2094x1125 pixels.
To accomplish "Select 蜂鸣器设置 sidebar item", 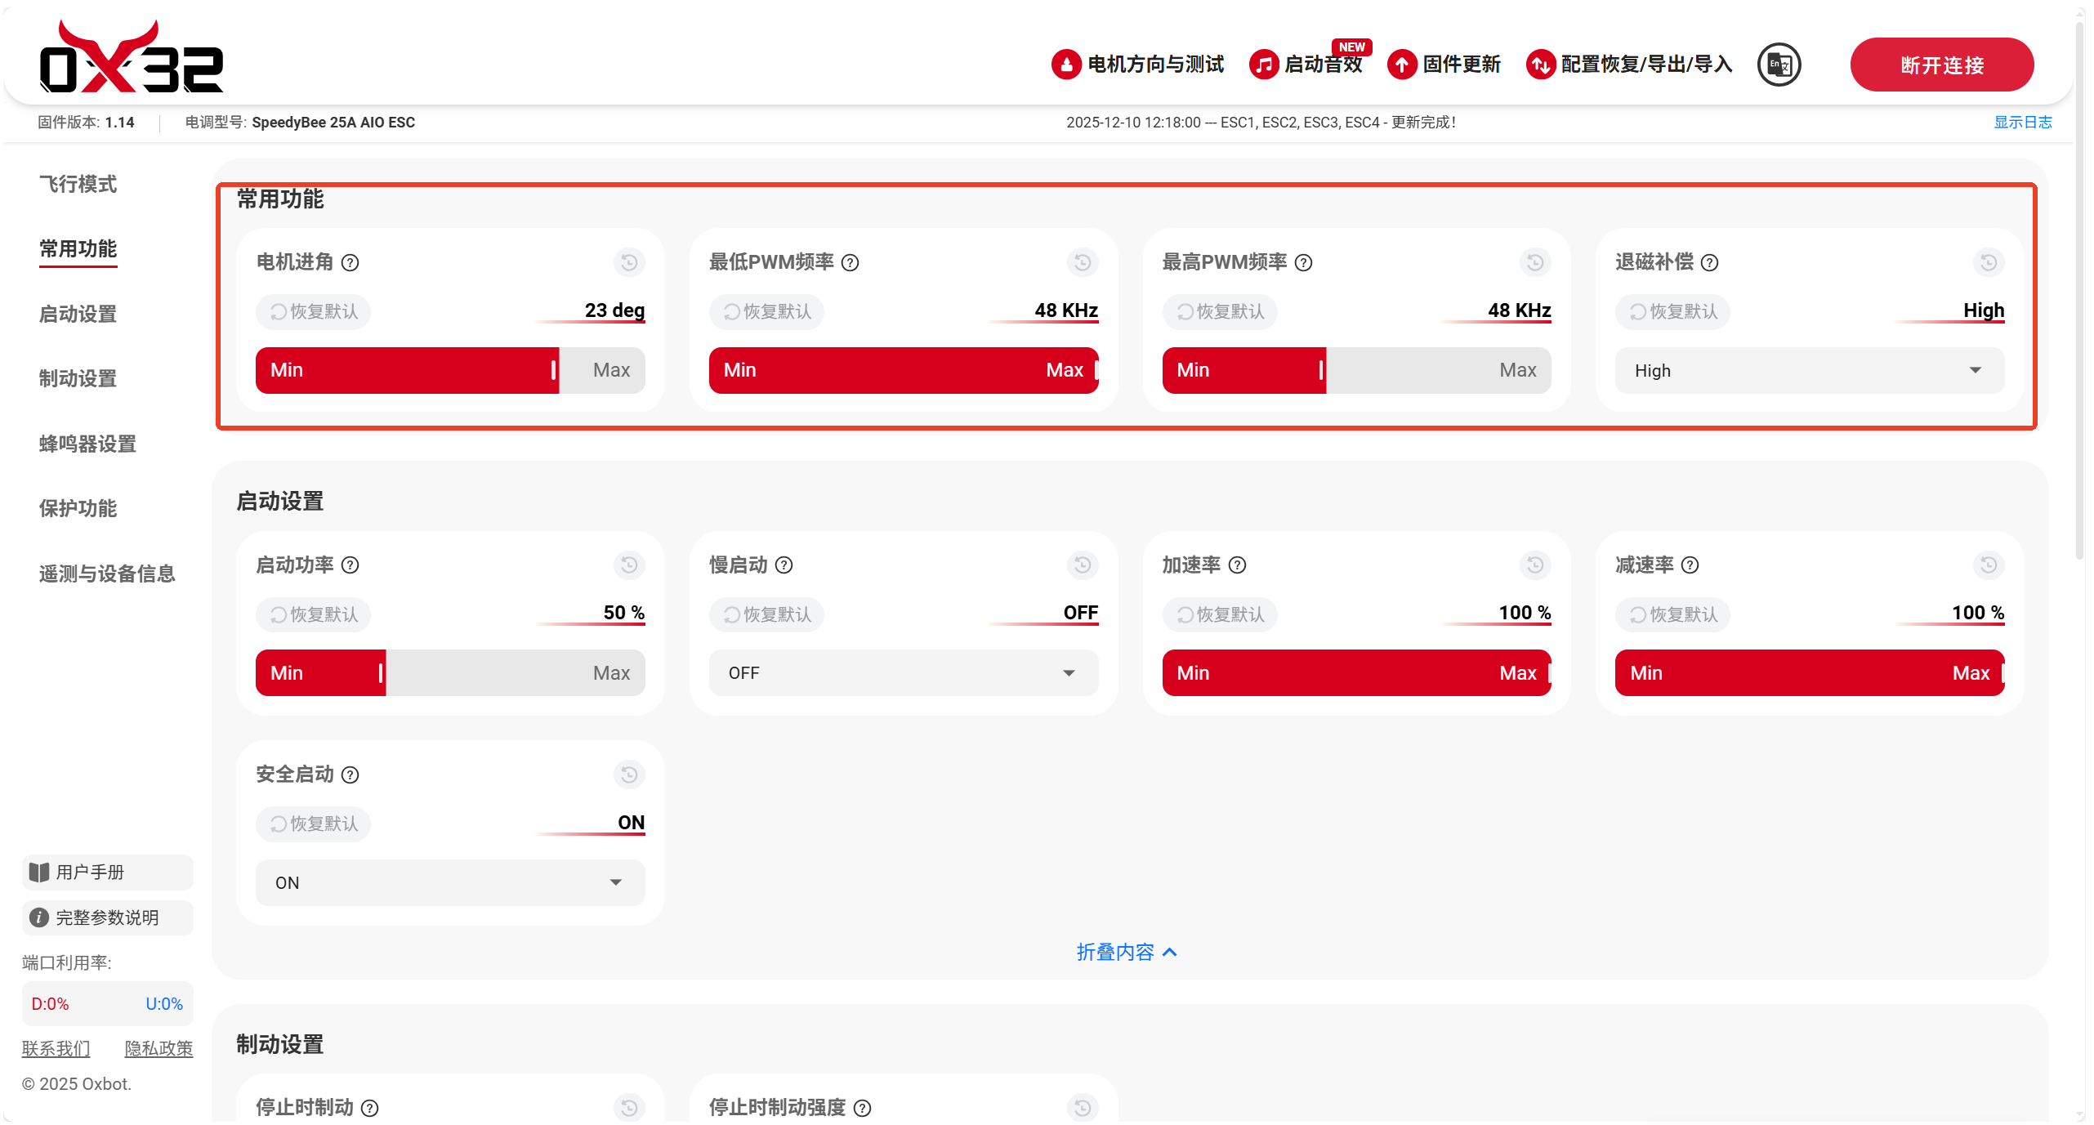I will pyautogui.click(x=87, y=444).
